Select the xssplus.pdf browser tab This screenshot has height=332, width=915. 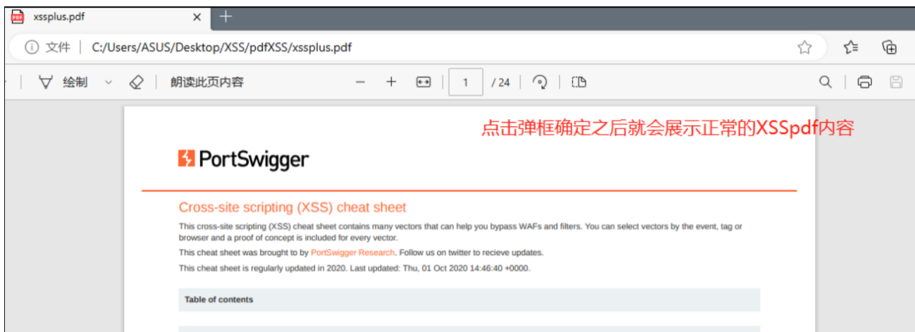point(106,16)
